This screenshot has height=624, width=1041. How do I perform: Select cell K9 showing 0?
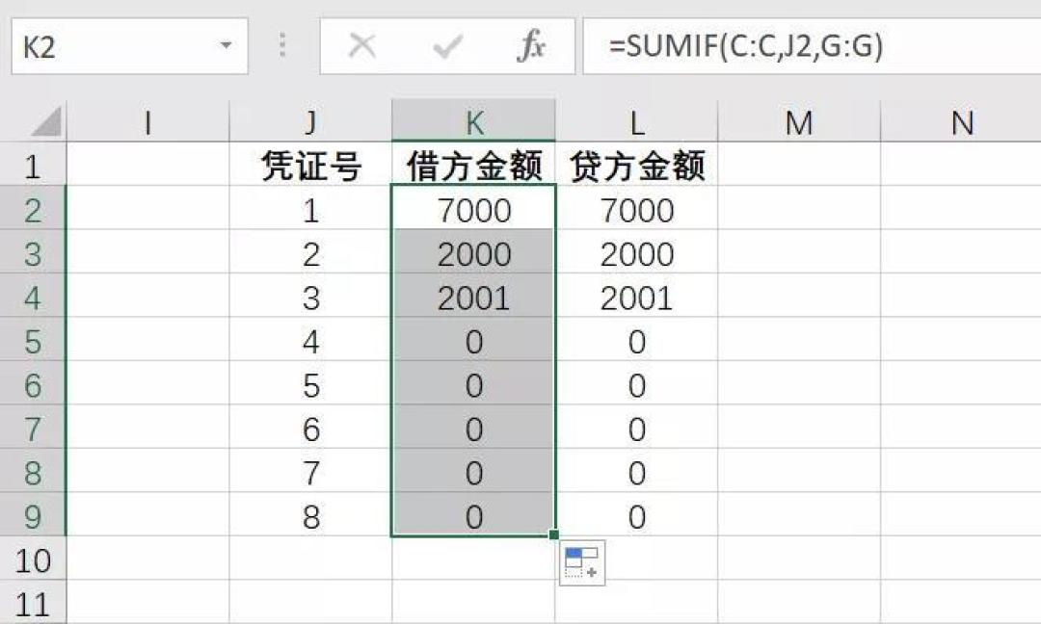[473, 514]
